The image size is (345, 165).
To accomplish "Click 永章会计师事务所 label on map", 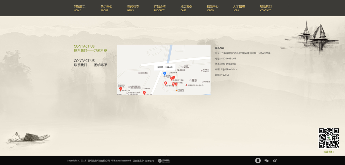I will coord(195,80).
